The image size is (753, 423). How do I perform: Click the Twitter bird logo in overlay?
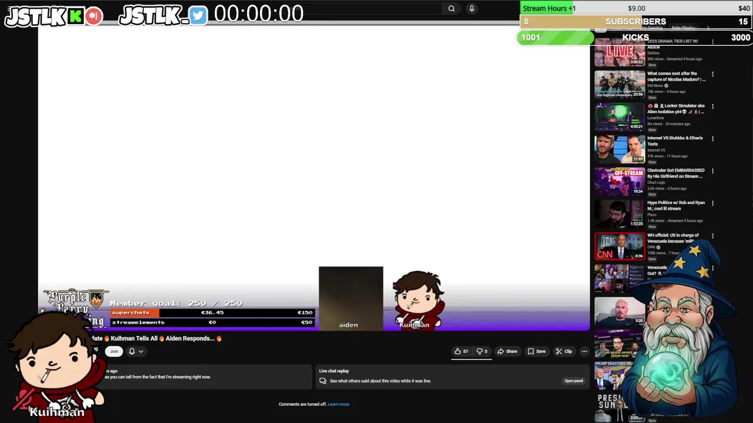click(x=198, y=16)
